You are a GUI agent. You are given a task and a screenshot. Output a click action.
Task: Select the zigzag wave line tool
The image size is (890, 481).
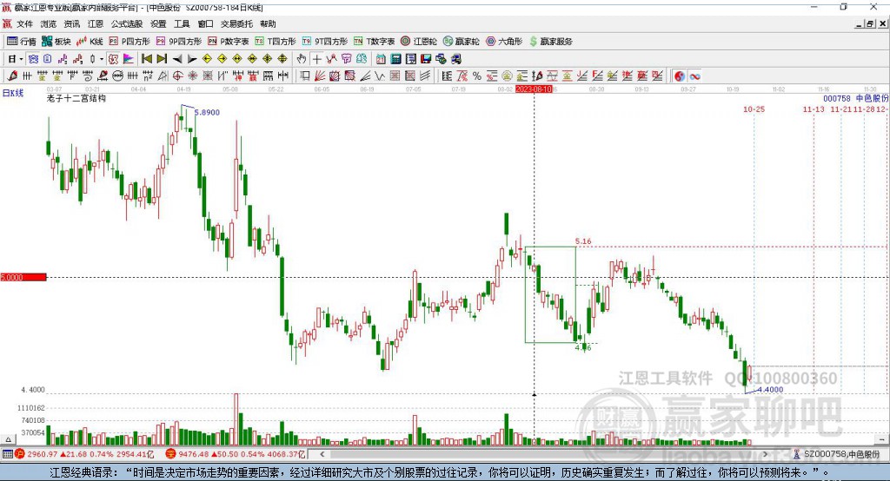[381, 76]
